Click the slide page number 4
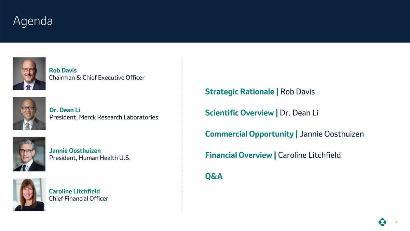This screenshot has height=231, width=410. (396, 222)
